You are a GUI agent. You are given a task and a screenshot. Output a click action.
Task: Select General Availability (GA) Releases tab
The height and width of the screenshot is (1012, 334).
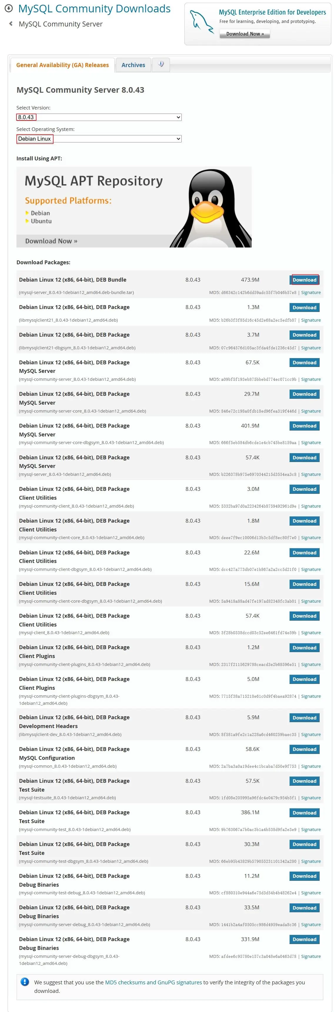pos(62,65)
